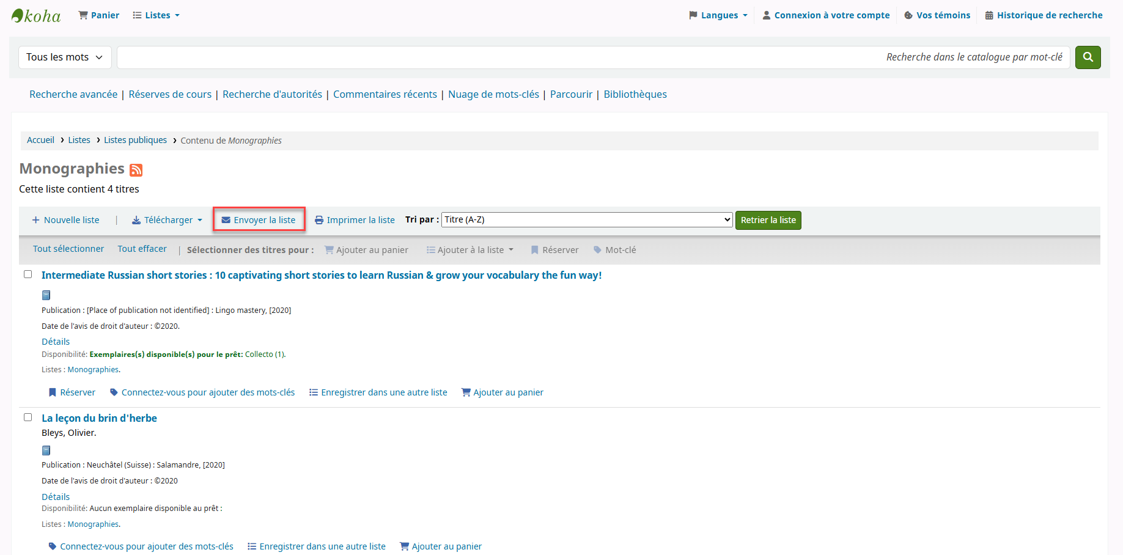This screenshot has height=555, width=1123.
Task: Click the green search magnifier button
Action: coord(1088,57)
